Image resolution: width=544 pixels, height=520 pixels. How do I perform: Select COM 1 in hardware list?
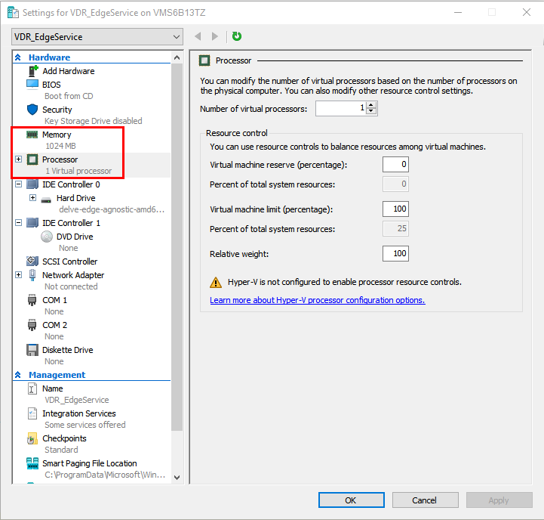[54, 300]
